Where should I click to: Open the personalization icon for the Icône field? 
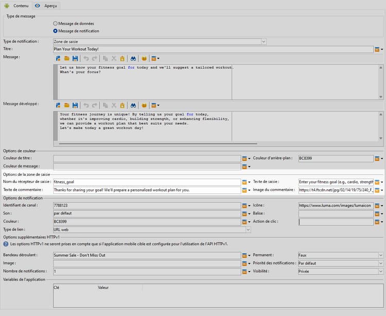(x=379, y=206)
